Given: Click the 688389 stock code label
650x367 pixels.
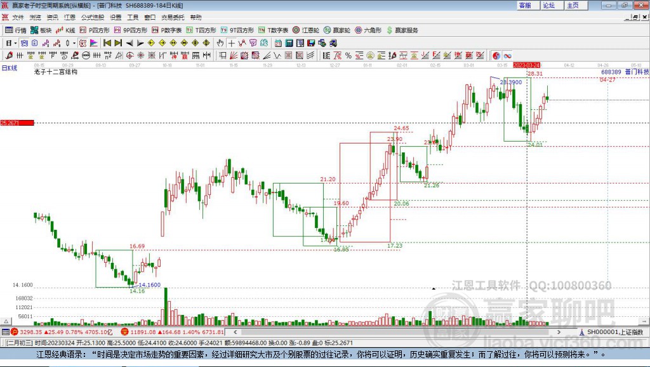Looking at the screenshot, I should [611, 72].
